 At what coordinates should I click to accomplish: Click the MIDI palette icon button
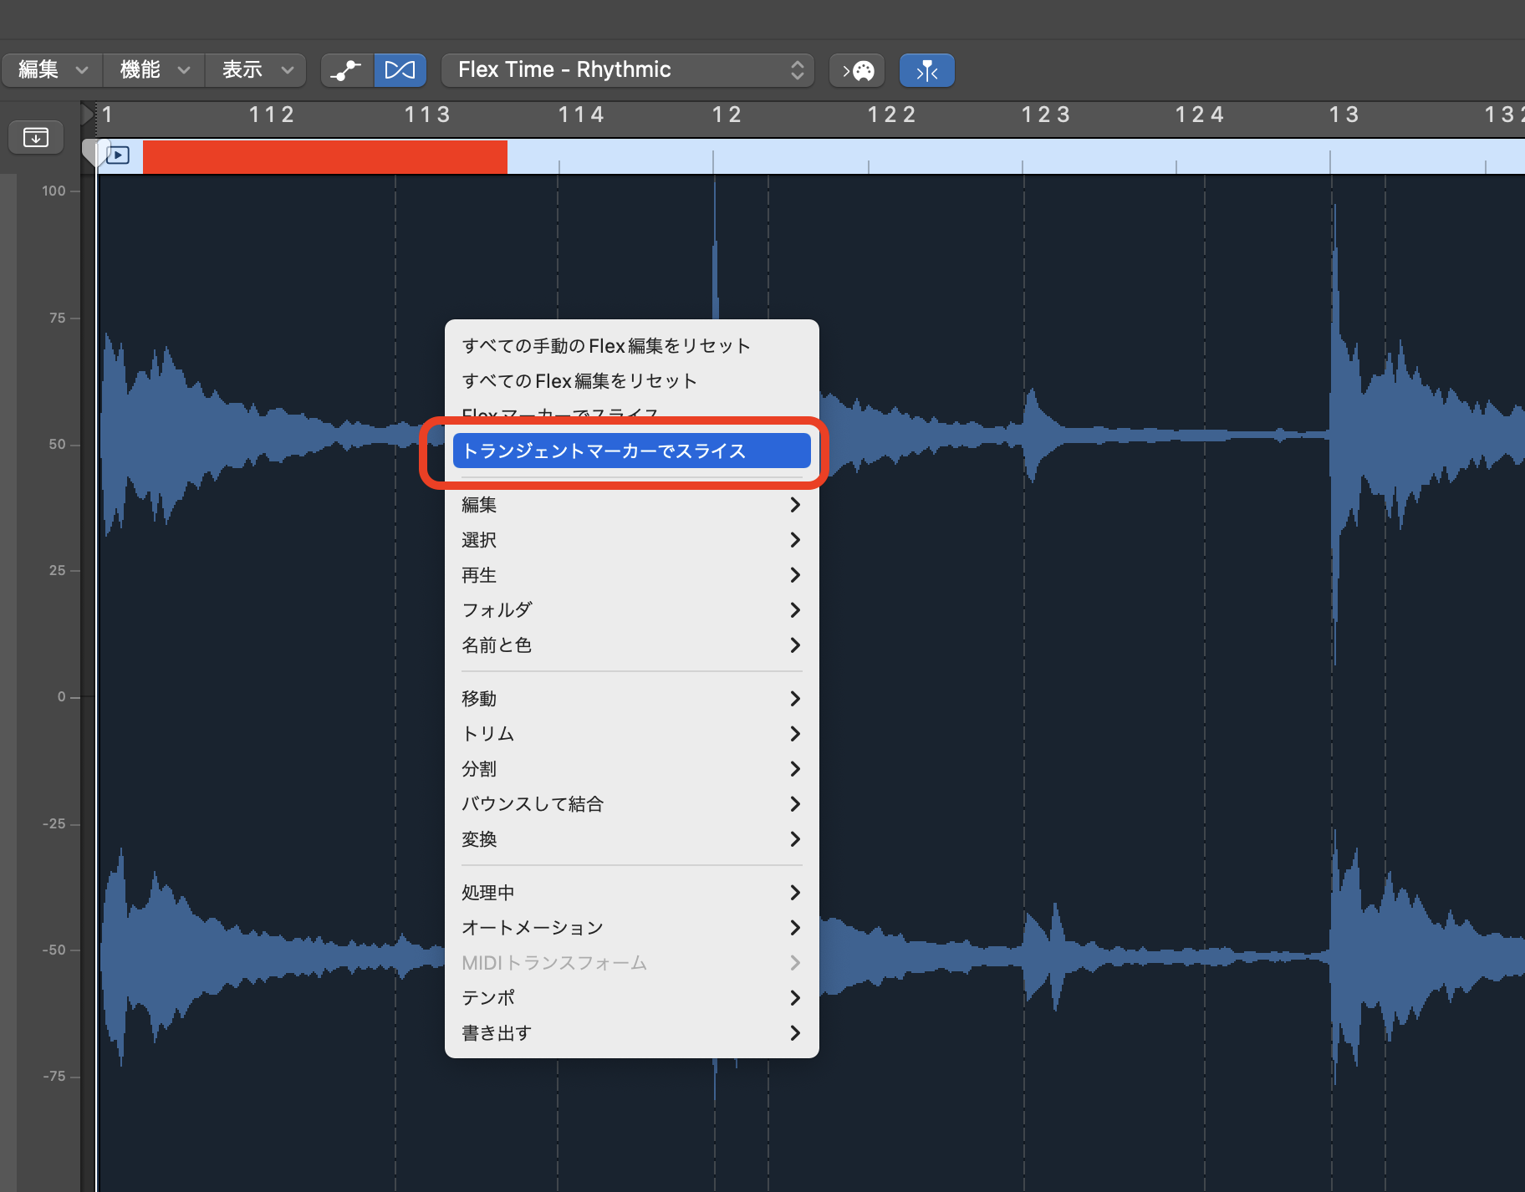857,70
